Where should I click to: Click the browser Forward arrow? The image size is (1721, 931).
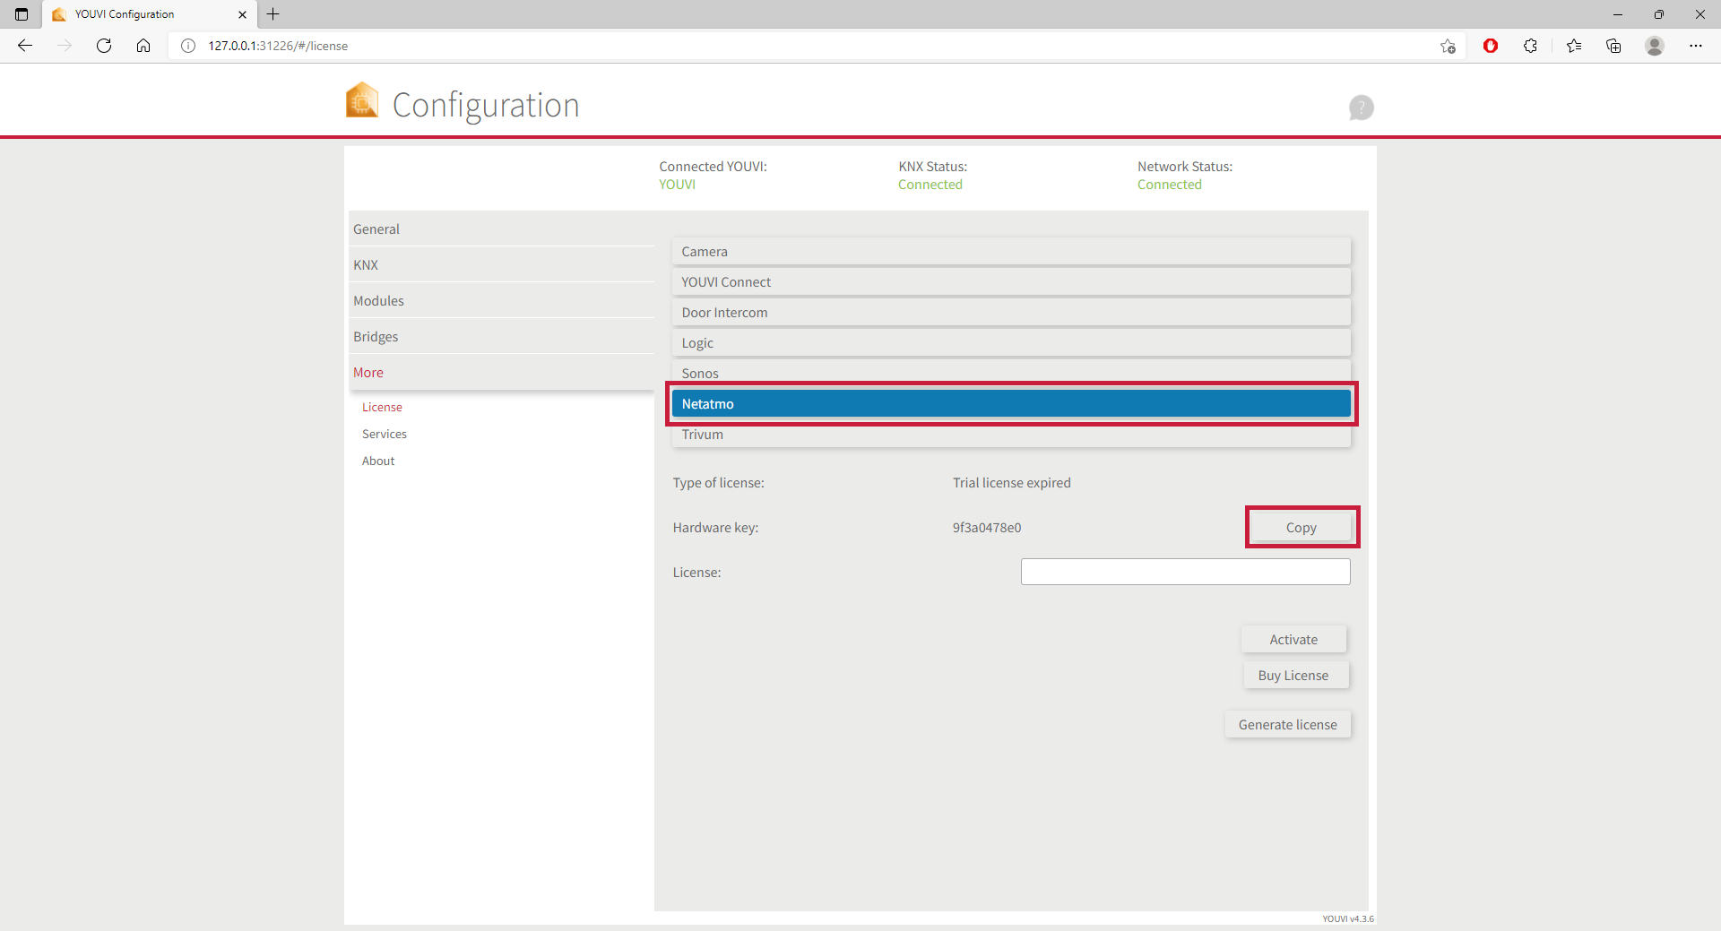[x=65, y=46]
